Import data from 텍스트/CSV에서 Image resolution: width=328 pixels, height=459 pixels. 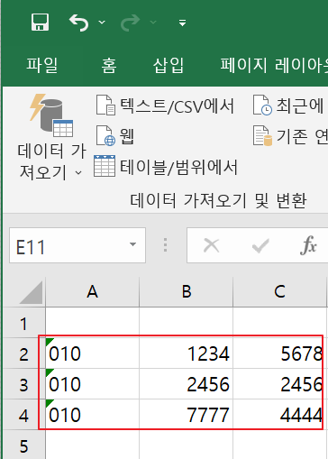165,106
